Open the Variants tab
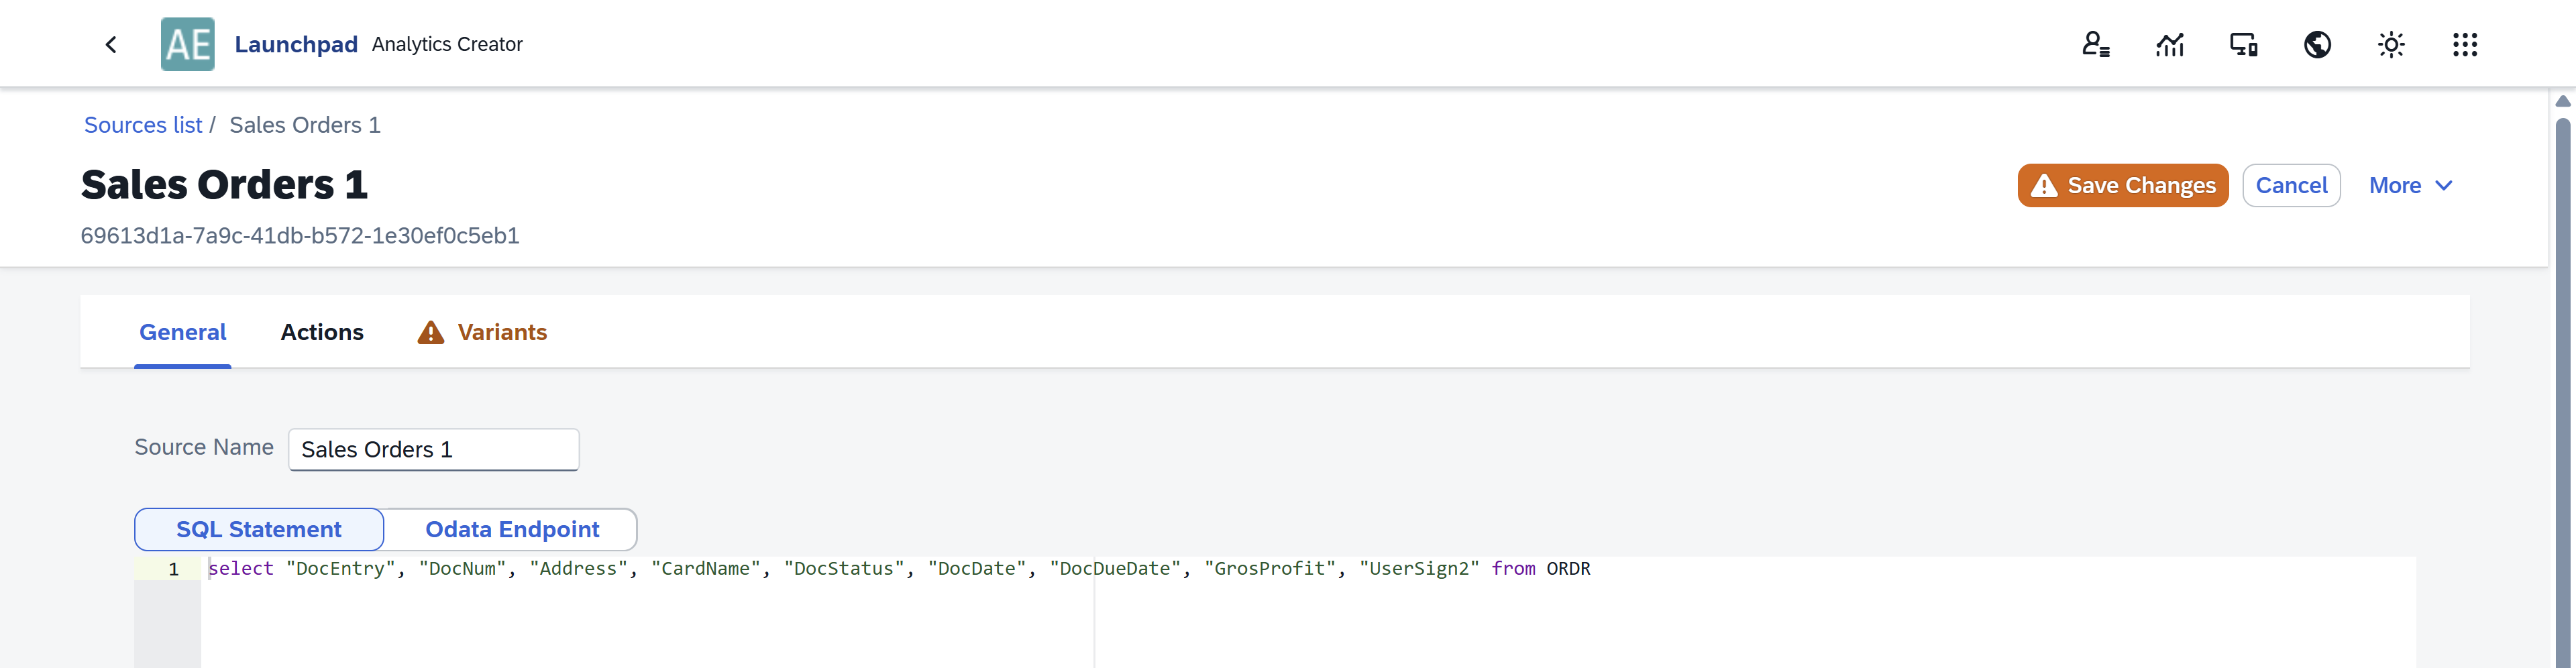 pos(502,332)
